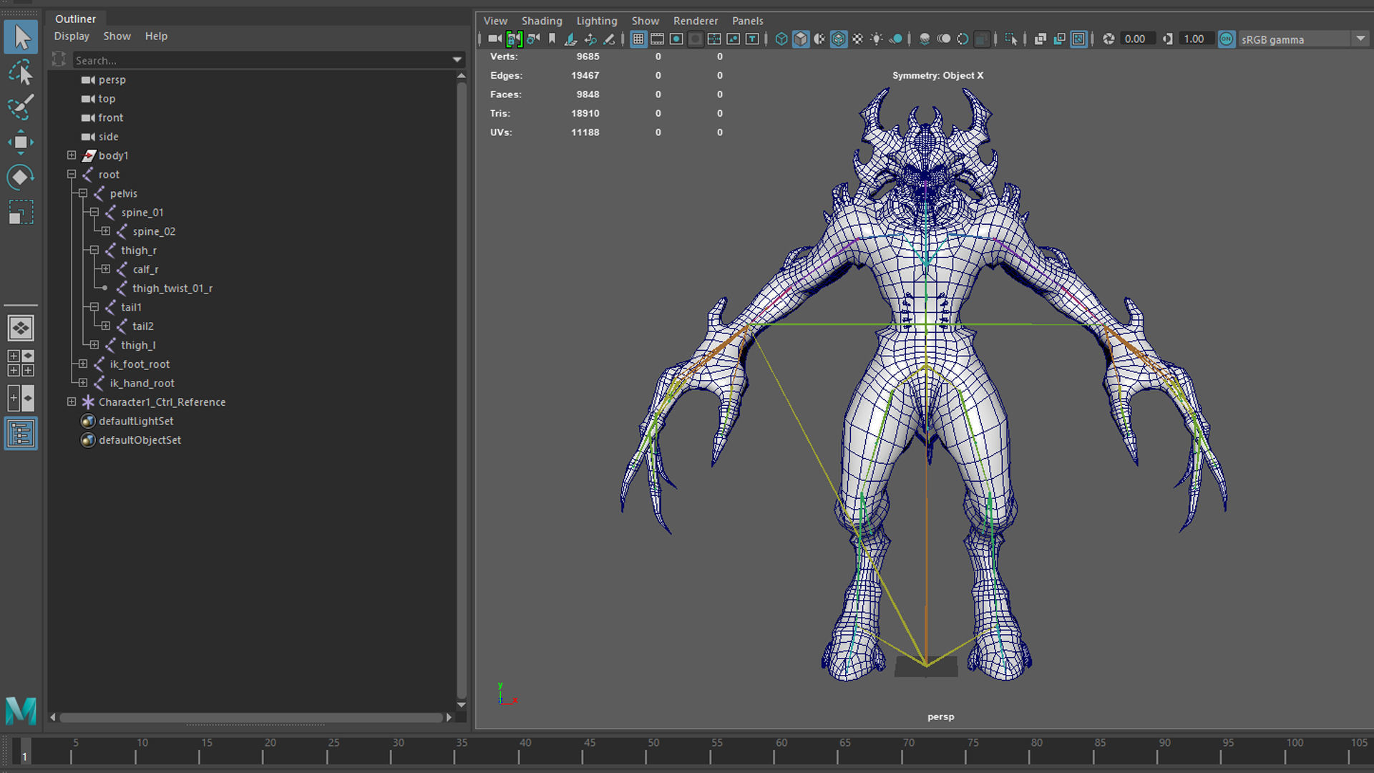Switch to two-pane side-by-side layout
This screenshot has height=773, width=1374.
pos(21,398)
